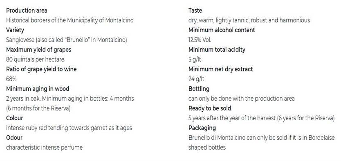This screenshot has height=161, width=341.
Task: Click the '12.5% Vol.' value
Action: [200, 40]
